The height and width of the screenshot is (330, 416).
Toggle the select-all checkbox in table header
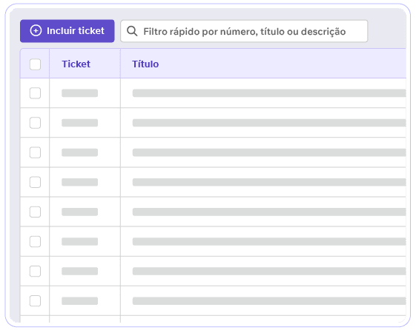pos(35,64)
